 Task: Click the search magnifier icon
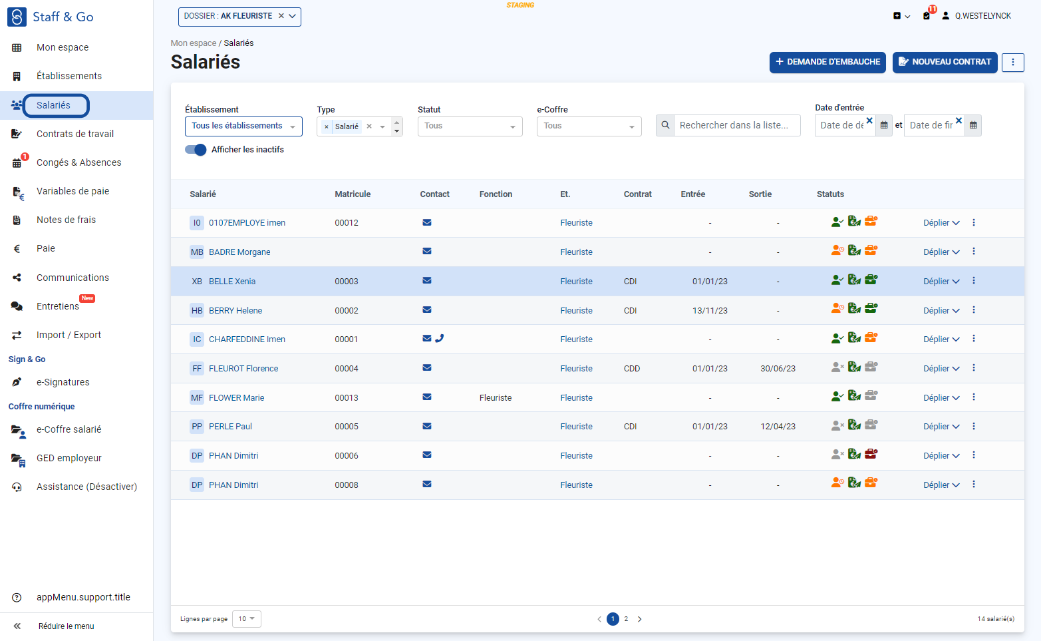click(x=665, y=125)
